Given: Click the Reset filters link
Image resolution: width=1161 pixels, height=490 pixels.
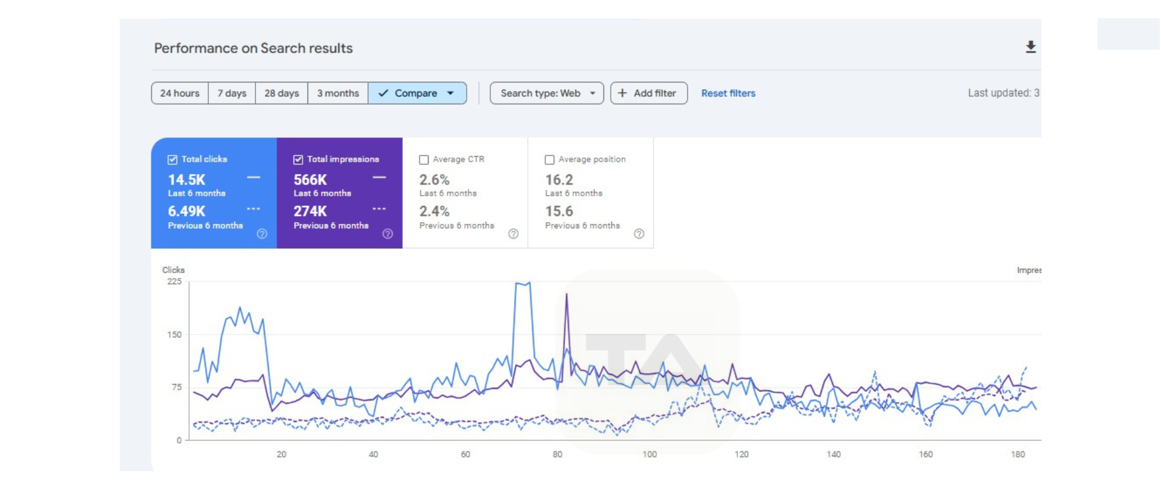Looking at the screenshot, I should click(728, 93).
